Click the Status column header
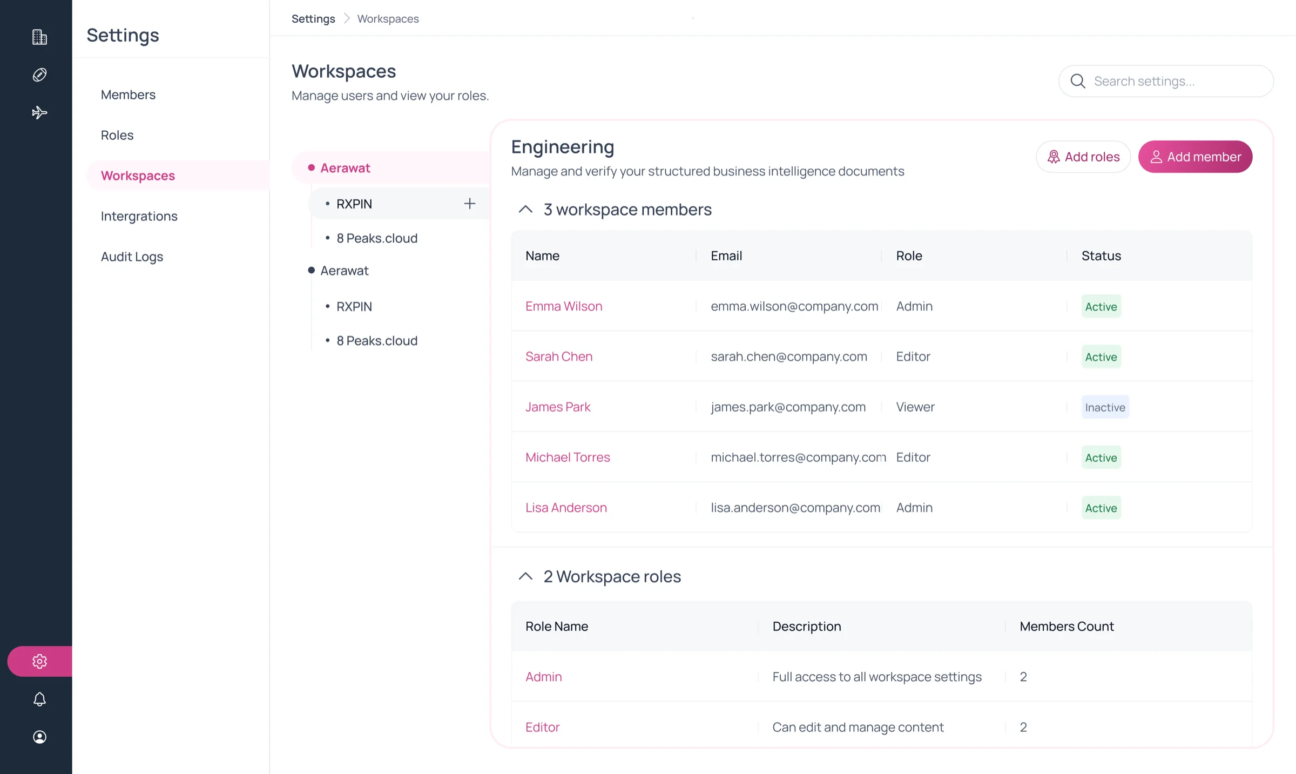Screen dimensions: 1296x774 coord(1101,255)
